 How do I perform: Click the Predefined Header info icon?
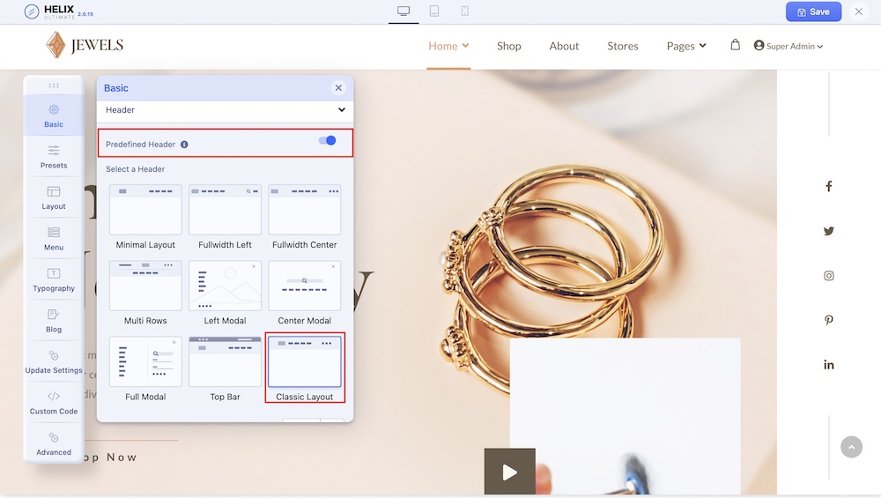coord(184,145)
